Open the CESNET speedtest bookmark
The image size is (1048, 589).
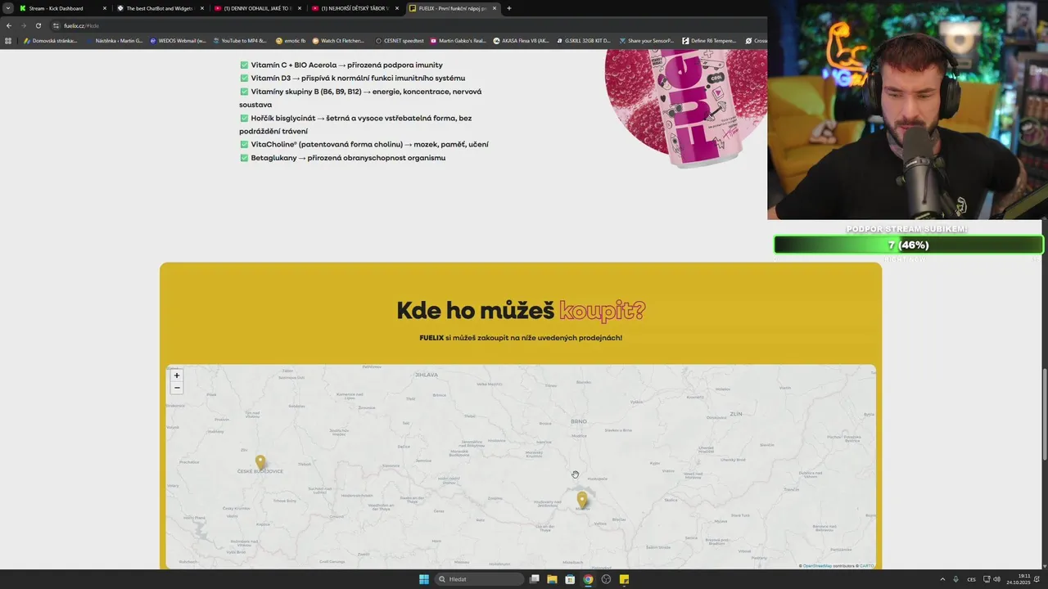pyautogui.click(x=400, y=40)
